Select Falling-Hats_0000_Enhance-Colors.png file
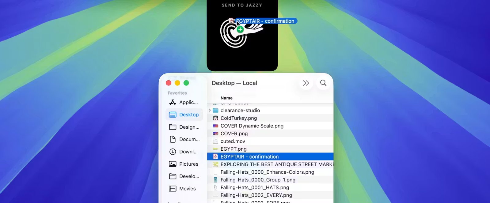 point(270,172)
